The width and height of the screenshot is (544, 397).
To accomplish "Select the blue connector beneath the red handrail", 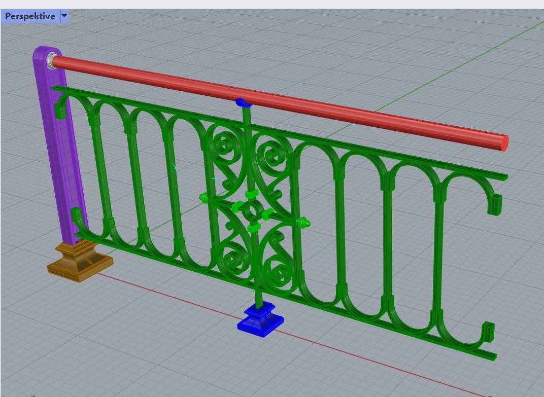I will click(x=243, y=102).
